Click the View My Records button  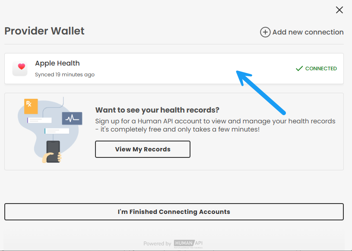coord(143,149)
